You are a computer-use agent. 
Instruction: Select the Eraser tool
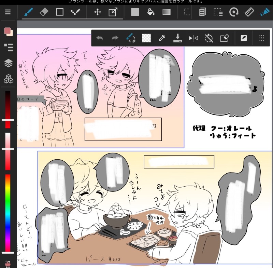pos(44,12)
